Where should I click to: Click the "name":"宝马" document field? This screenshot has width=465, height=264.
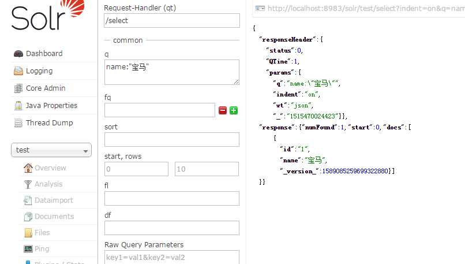pos(303,161)
